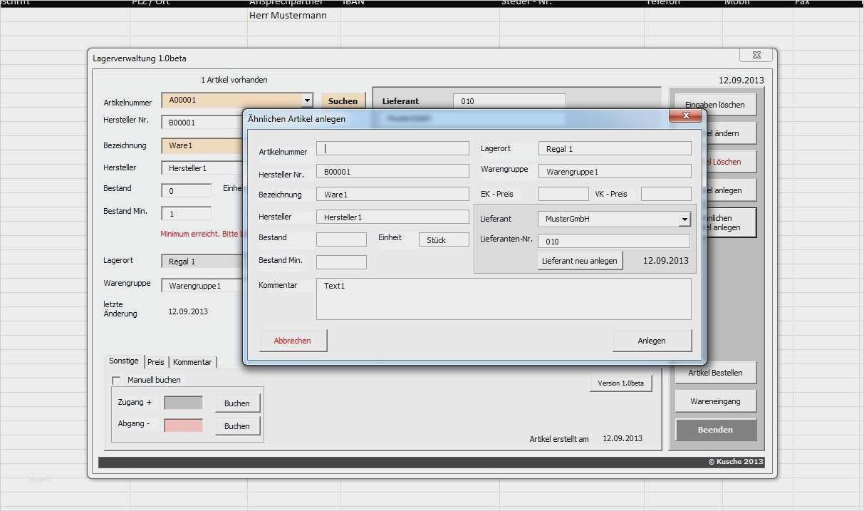The width and height of the screenshot is (864, 511).
Task: Open the Lieferant MusterGmbH dropdown
Action: pos(685,219)
